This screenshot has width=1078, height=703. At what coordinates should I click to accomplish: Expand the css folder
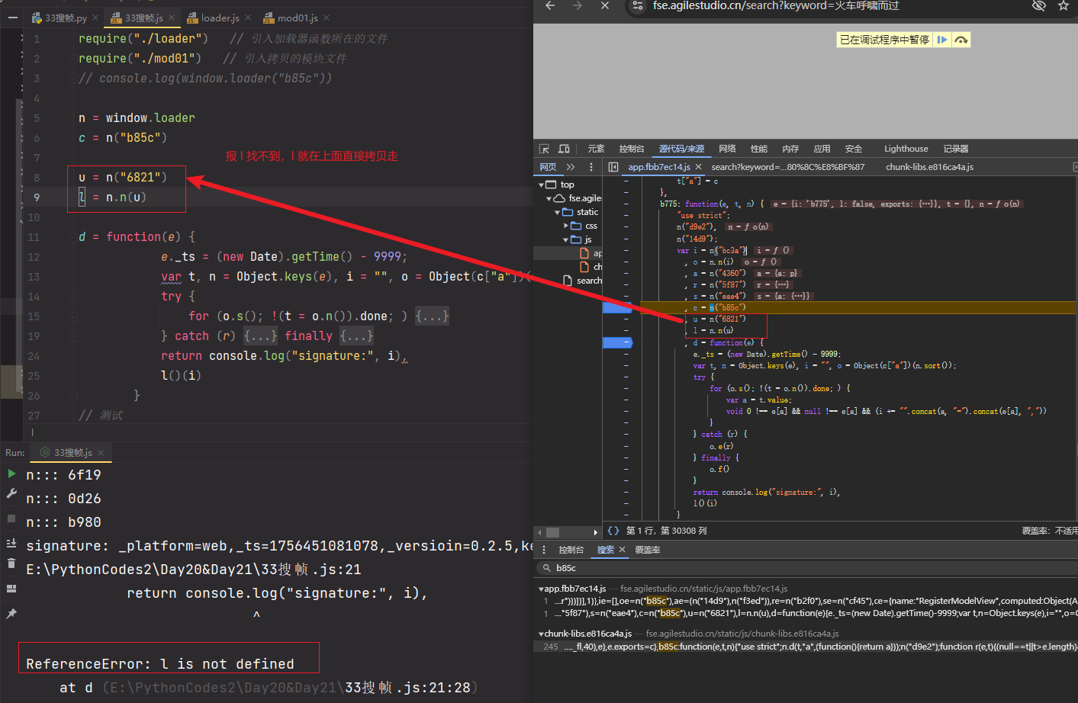click(x=566, y=226)
